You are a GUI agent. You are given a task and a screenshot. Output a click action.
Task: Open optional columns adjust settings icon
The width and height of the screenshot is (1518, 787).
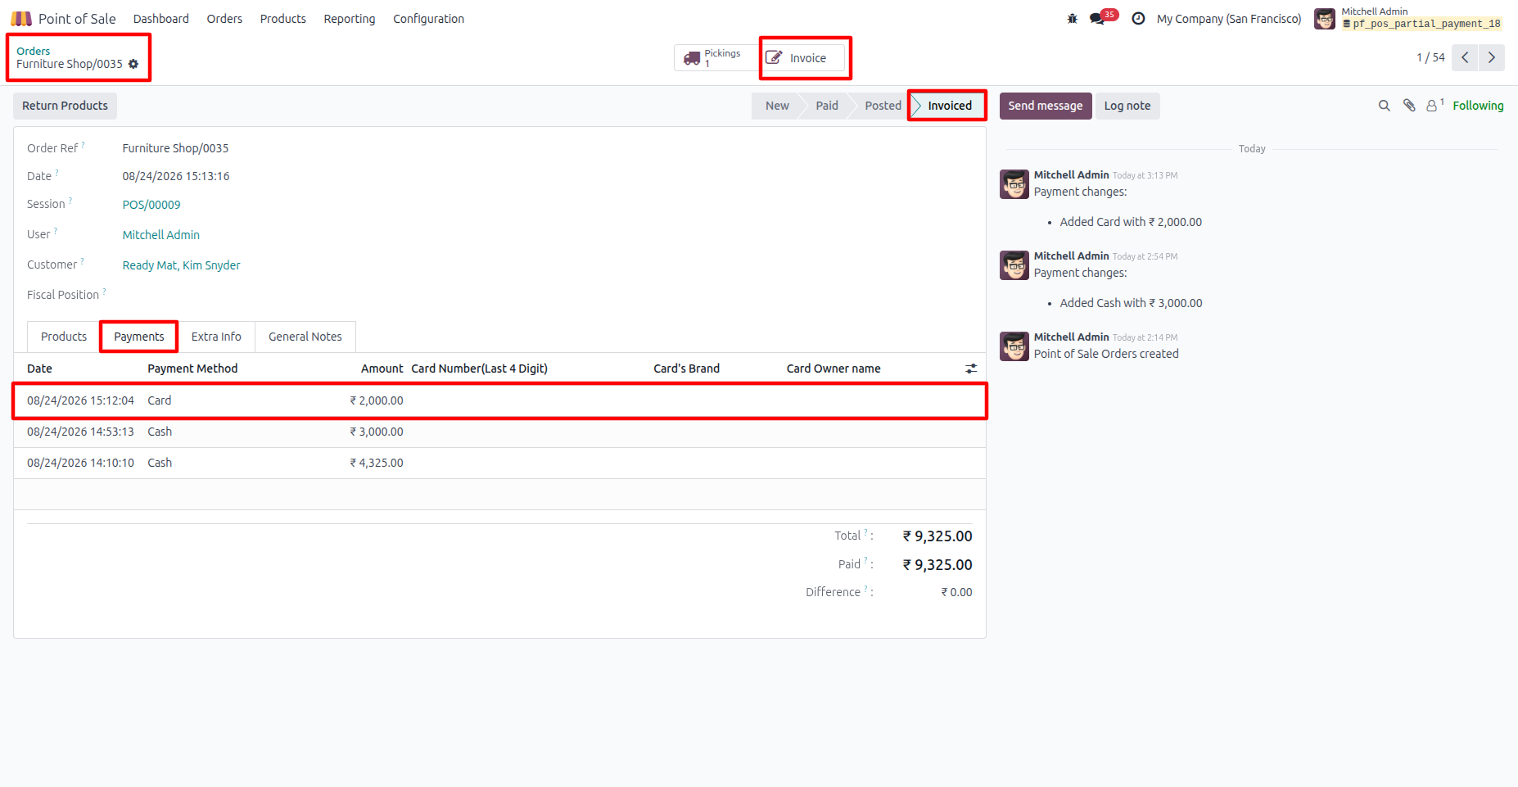point(971,369)
